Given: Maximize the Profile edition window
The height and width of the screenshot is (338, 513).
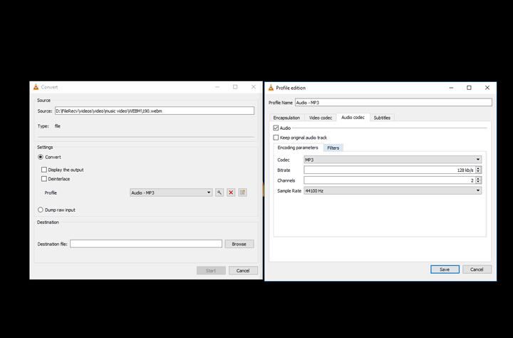Looking at the screenshot, I should [469, 88].
